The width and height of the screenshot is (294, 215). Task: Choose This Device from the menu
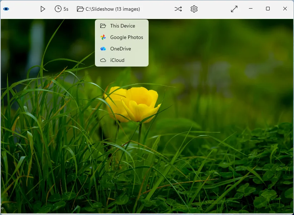point(122,26)
